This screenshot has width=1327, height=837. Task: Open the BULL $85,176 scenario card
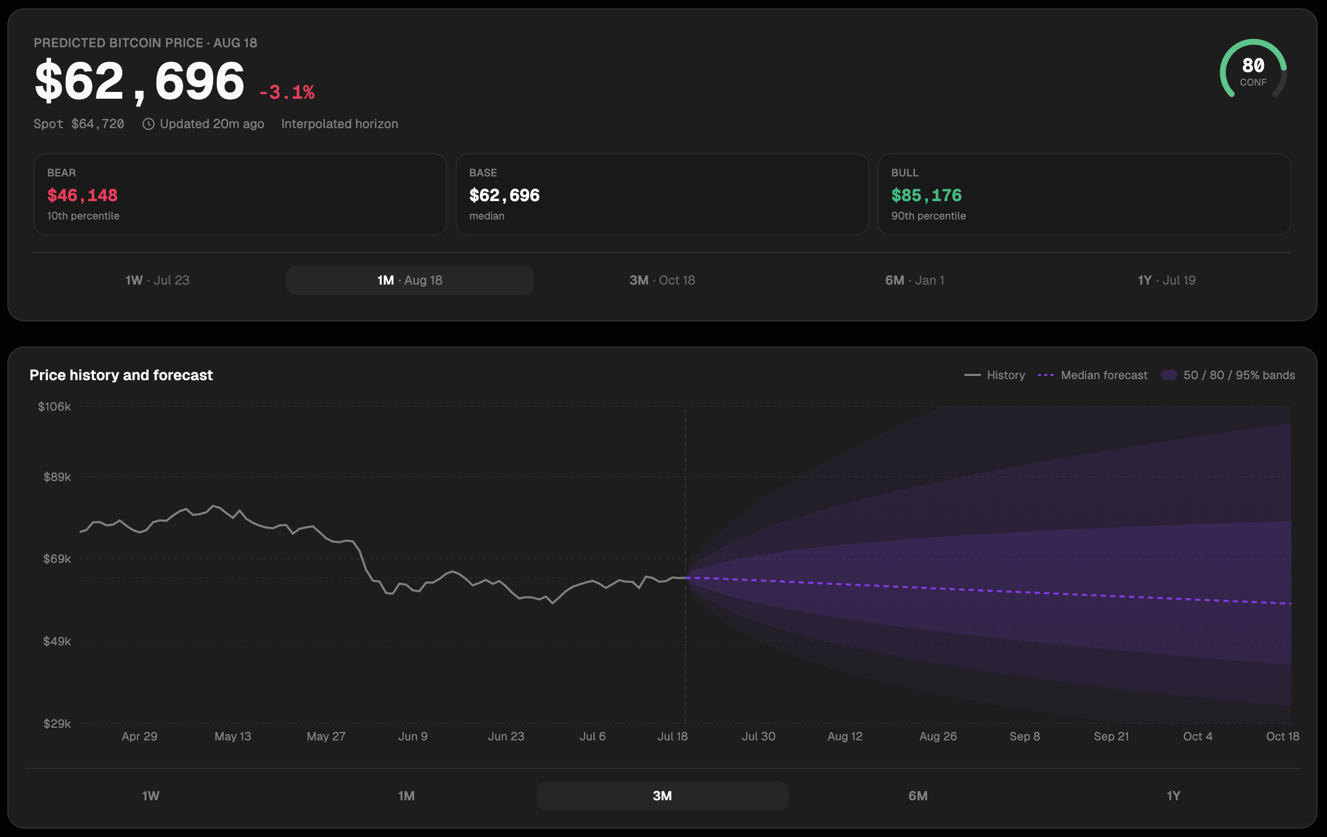coord(1084,194)
